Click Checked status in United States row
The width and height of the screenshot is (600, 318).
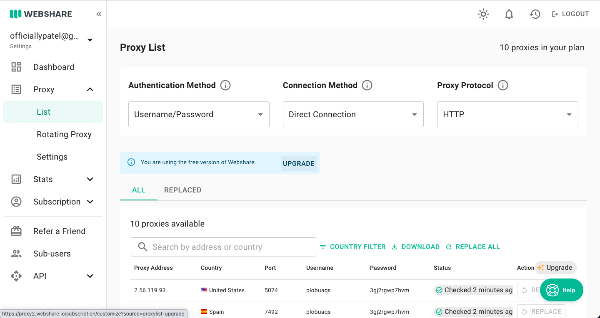(x=473, y=290)
